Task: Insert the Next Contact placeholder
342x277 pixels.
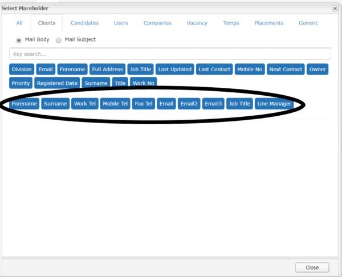Action: coord(286,70)
